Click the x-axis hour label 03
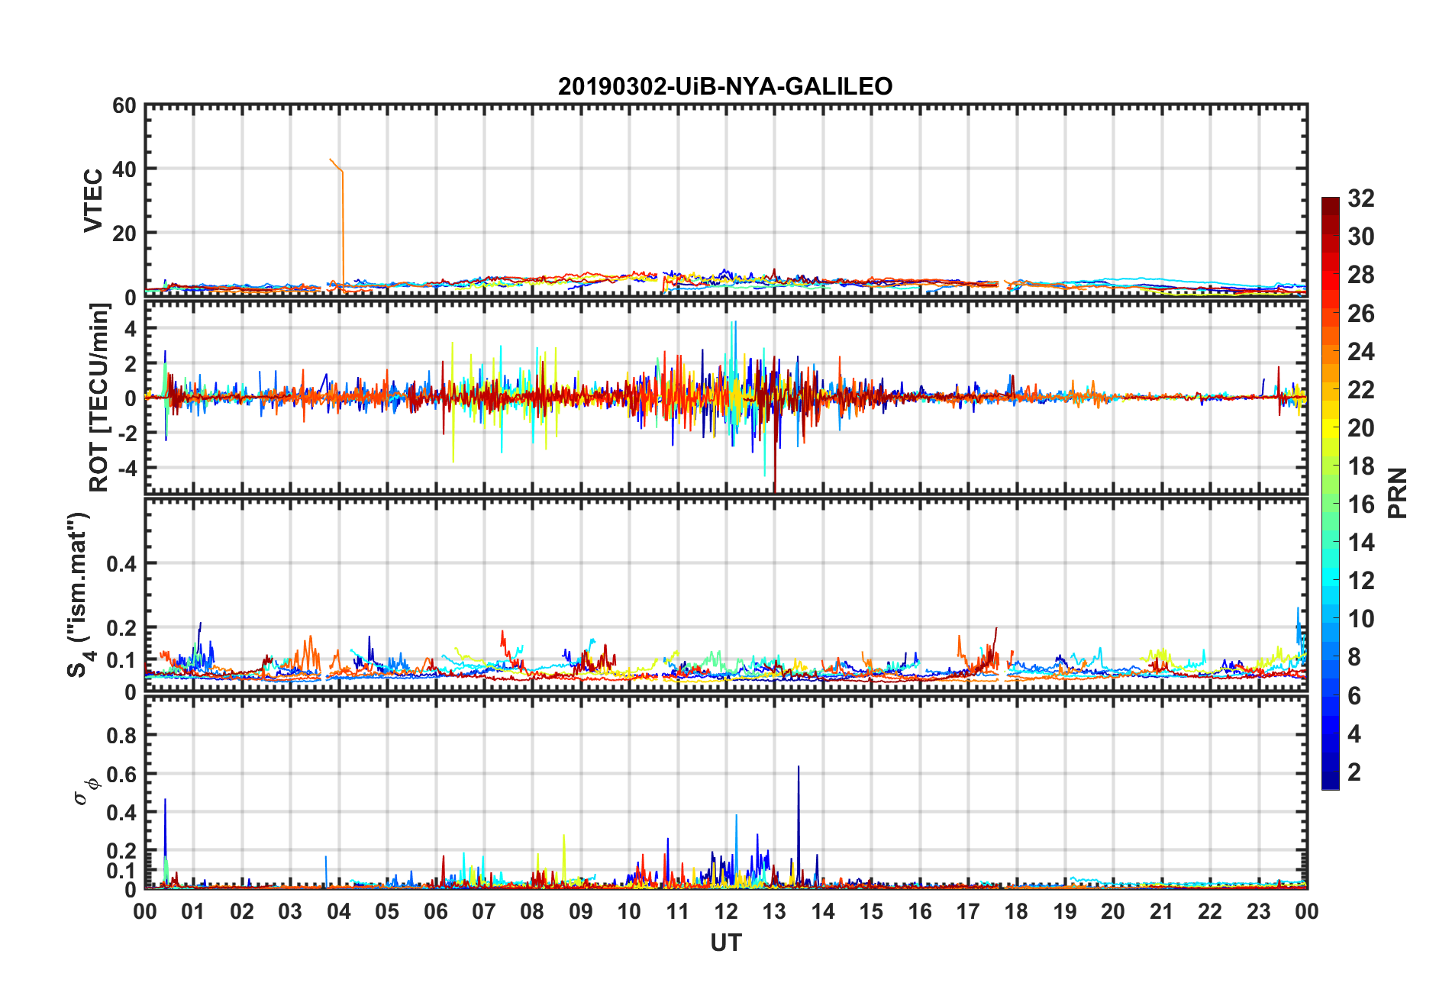This screenshot has height=986, width=1452. pos(290,912)
